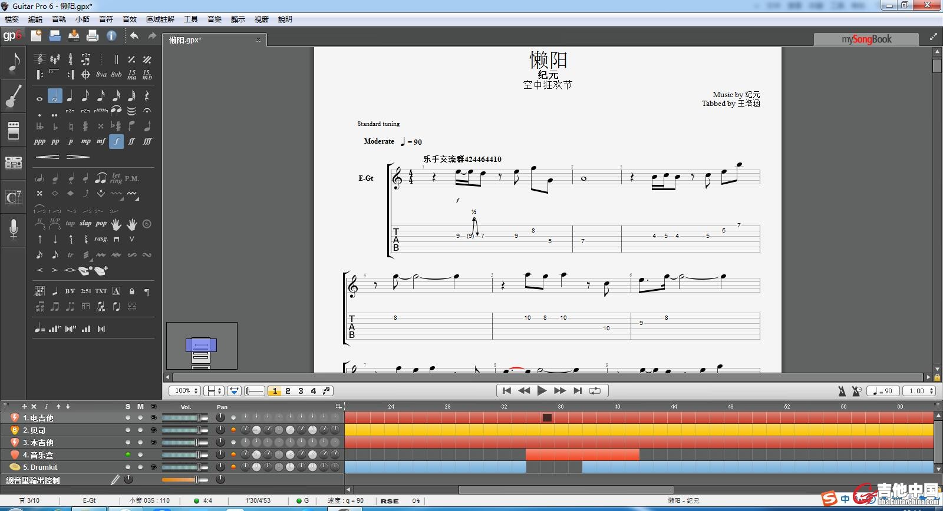The width and height of the screenshot is (943, 511).
Task: Select the quarter note duration
Action: coord(70,96)
